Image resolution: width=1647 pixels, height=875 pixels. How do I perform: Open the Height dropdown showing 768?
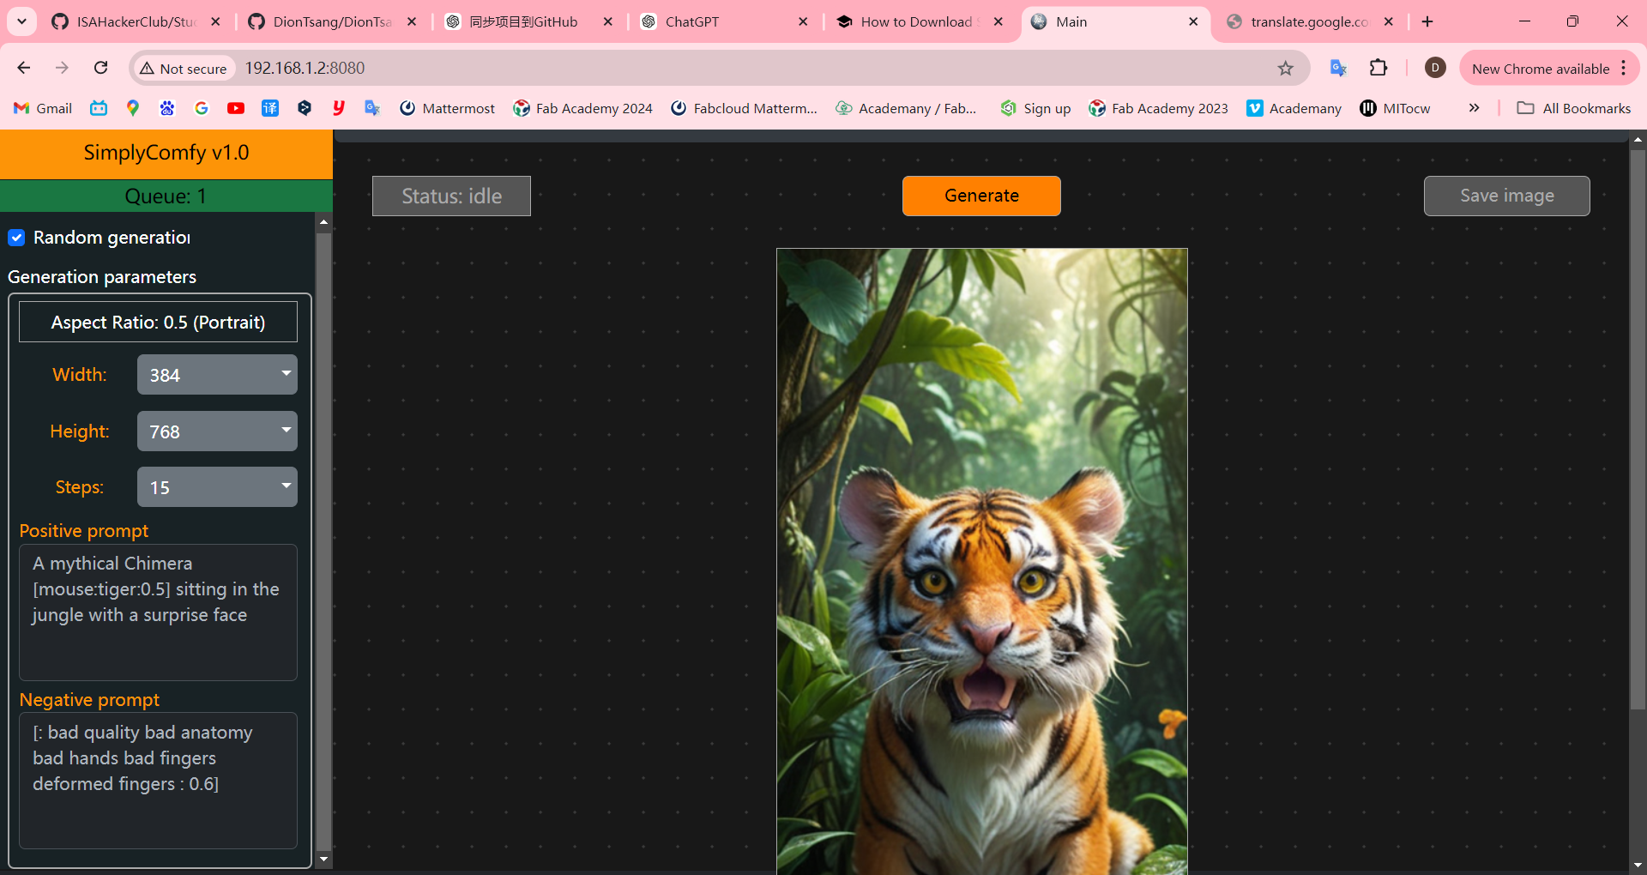pyautogui.click(x=217, y=431)
